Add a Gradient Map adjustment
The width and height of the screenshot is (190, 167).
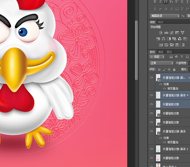182,45
